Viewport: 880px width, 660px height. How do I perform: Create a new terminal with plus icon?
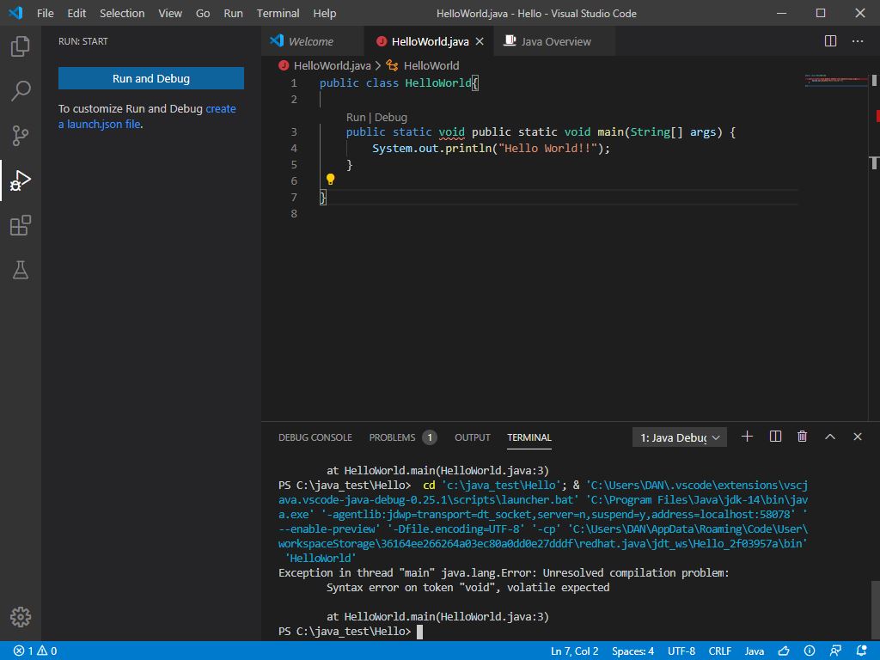(x=747, y=437)
